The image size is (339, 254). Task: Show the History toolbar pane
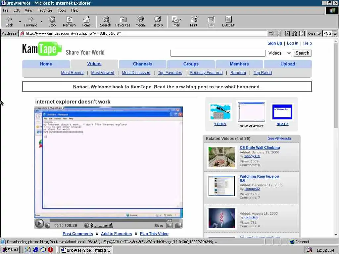[x=157, y=21]
